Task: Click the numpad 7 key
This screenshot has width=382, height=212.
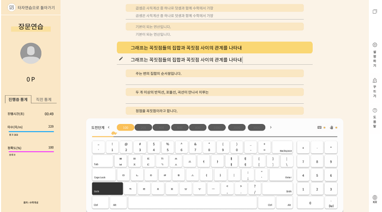Action: tap(303, 161)
